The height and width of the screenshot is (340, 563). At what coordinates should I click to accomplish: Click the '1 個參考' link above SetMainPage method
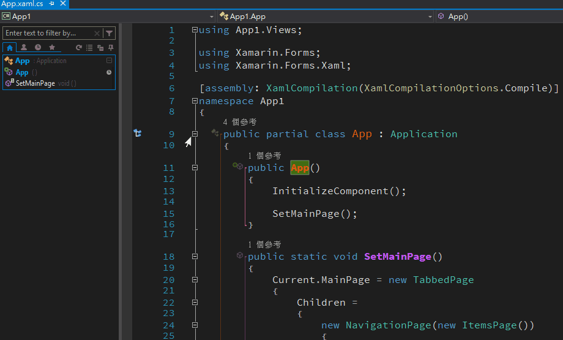(264, 244)
